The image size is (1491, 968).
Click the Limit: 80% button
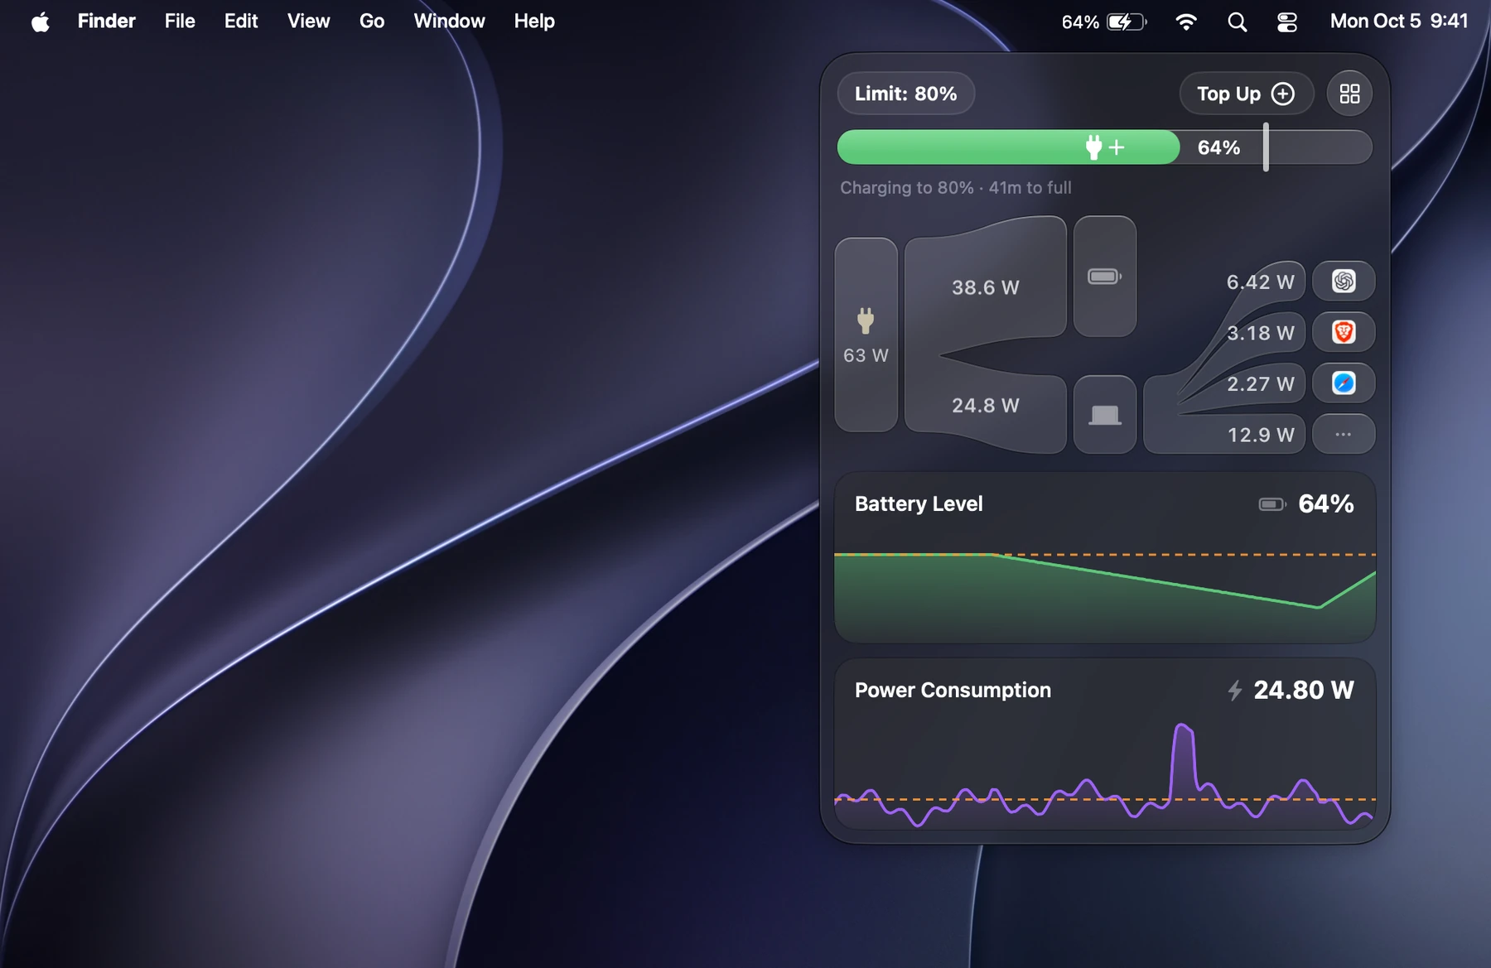coord(905,94)
